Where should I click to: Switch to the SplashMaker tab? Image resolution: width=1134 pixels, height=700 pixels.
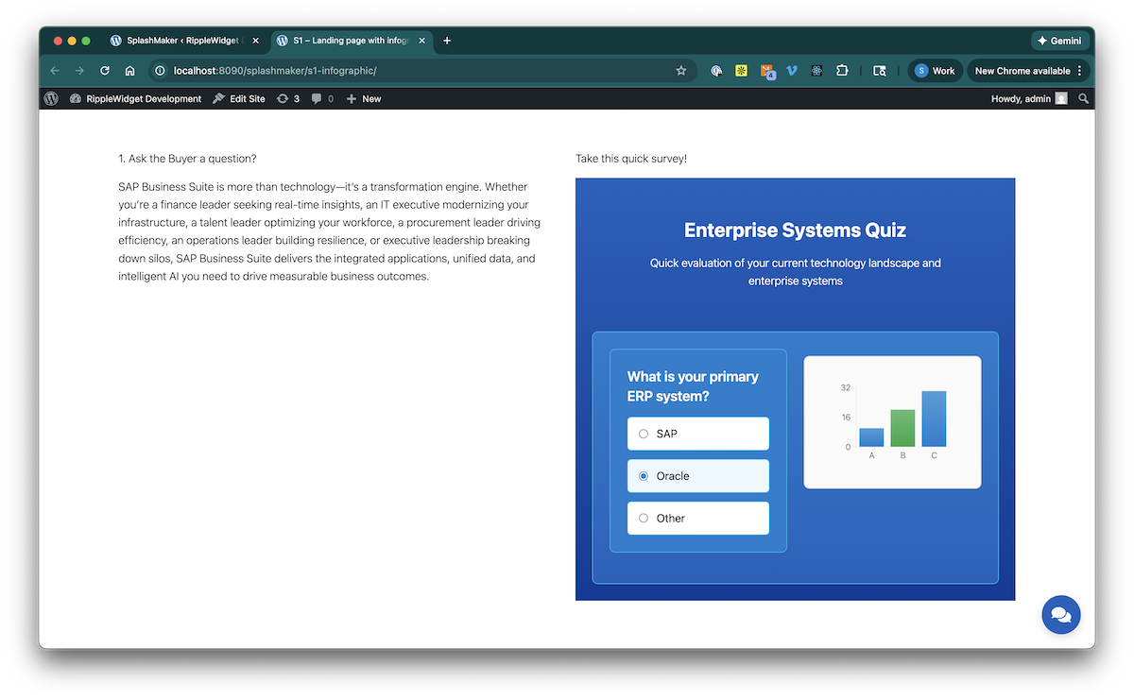[184, 41]
